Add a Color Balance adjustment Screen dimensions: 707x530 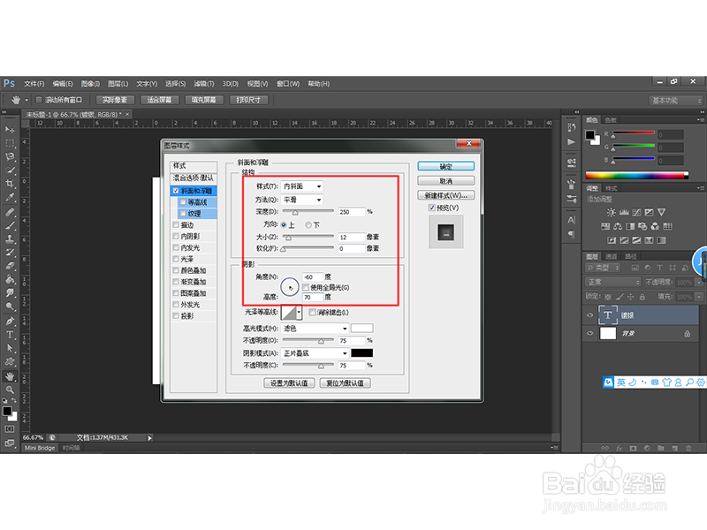coord(618,226)
